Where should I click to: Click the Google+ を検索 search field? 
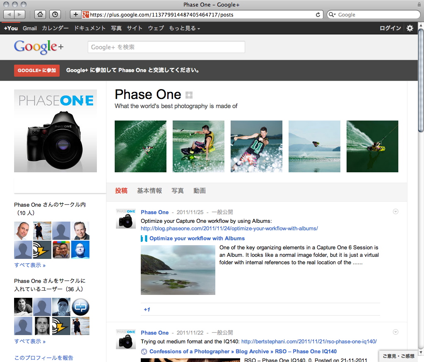tap(166, 47)
